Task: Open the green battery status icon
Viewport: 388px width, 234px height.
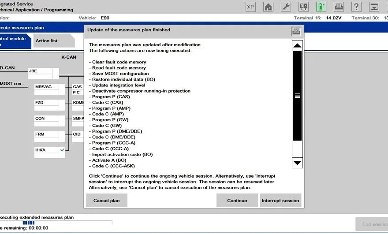Action: pos(321,7)
